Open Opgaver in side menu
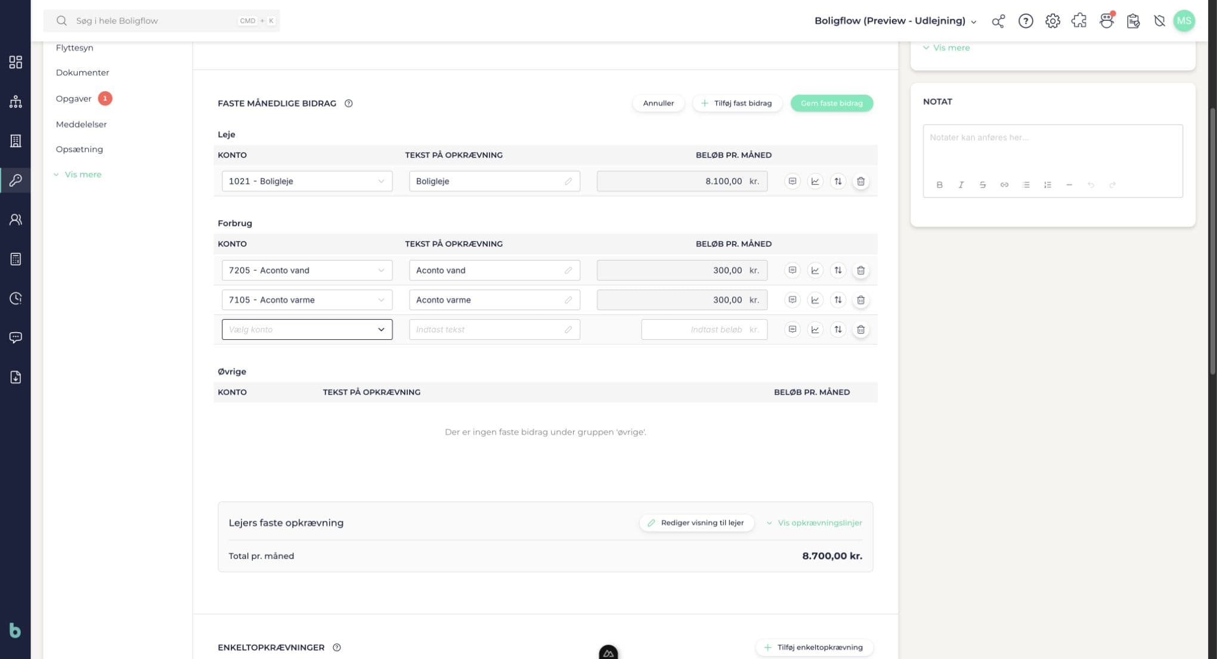The height and width of the screenshot is (659, 1217). pyautogui.click(x=73, y=98)
